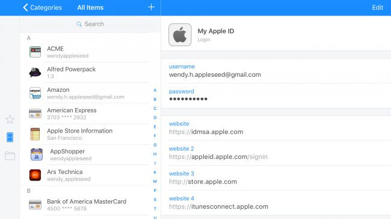Tap Edit for My Apple ID
Image resolution: width=391 pixels, height=219 pixels.
[x=377, y=7]
